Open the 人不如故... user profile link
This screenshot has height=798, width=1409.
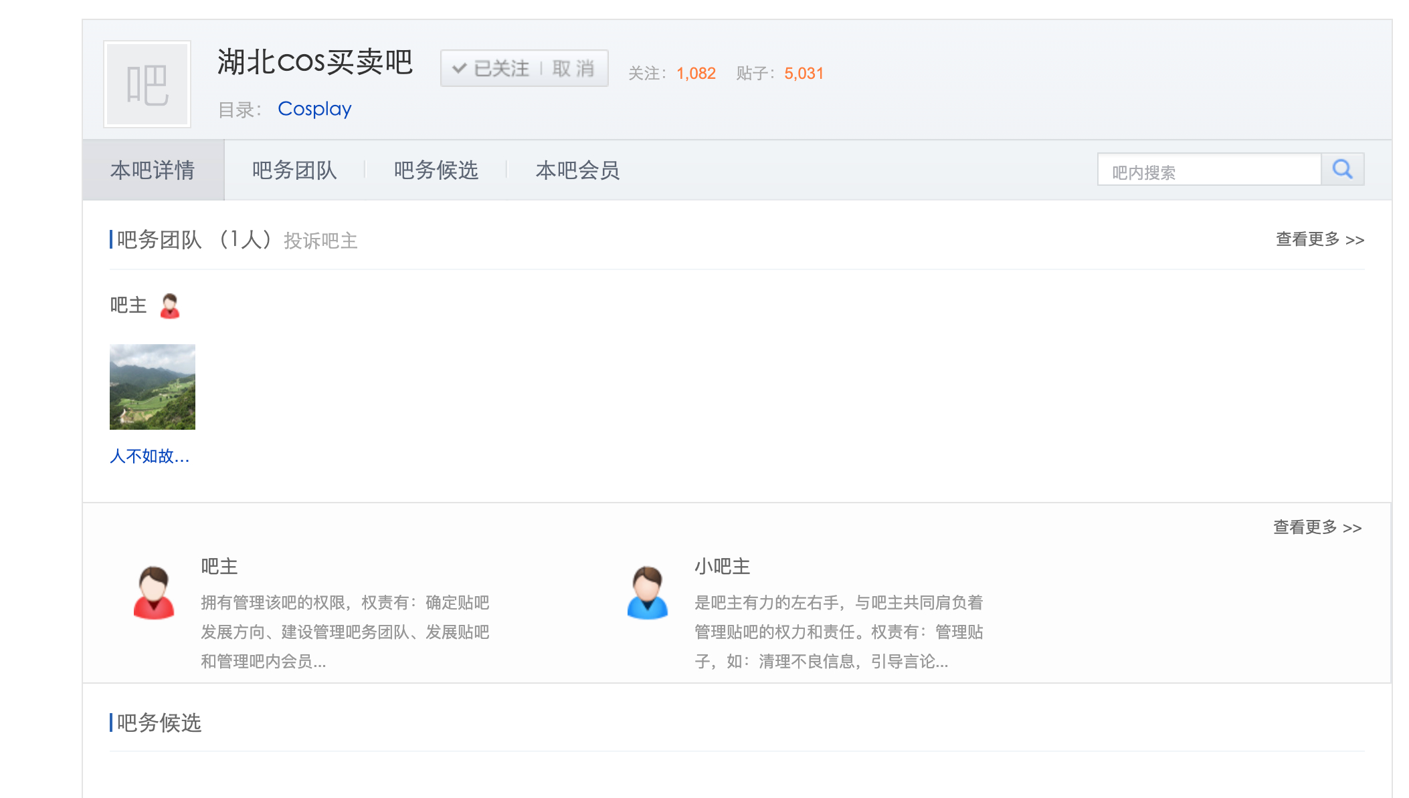pos(150,456)
